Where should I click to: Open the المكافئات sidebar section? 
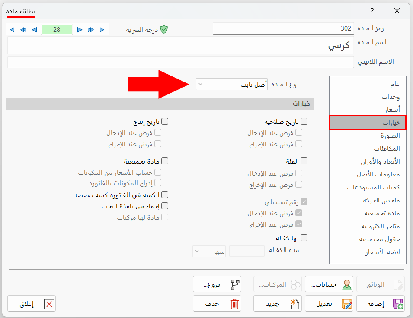tap(368, 148)
